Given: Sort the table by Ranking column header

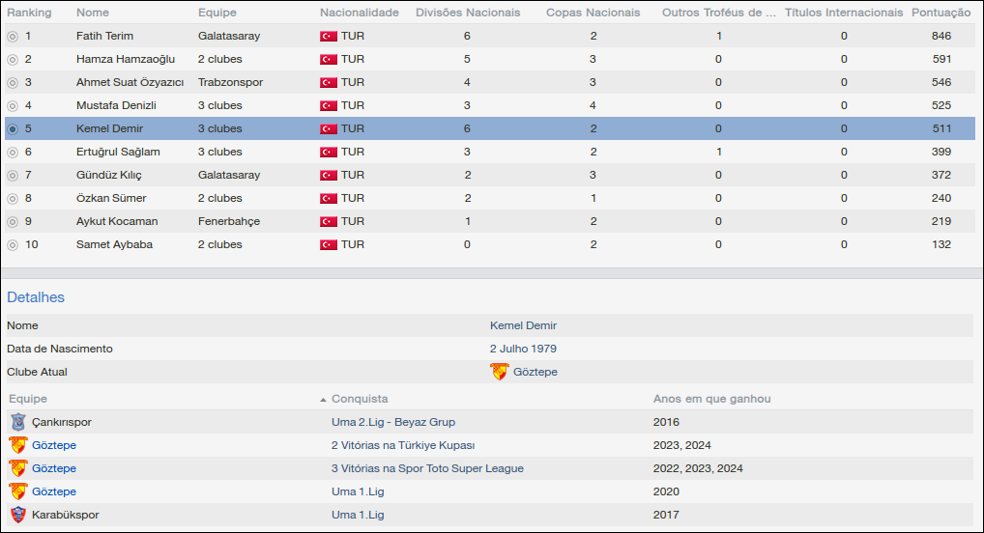Looking at the screenshot, I should (x=29, y=13).
